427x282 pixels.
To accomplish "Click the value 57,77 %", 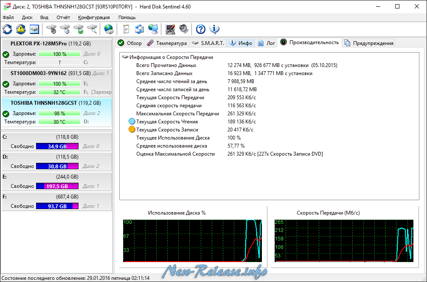I will click(236, 146).
